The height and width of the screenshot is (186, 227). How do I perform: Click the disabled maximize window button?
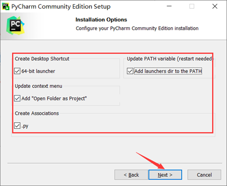point(192,6)
